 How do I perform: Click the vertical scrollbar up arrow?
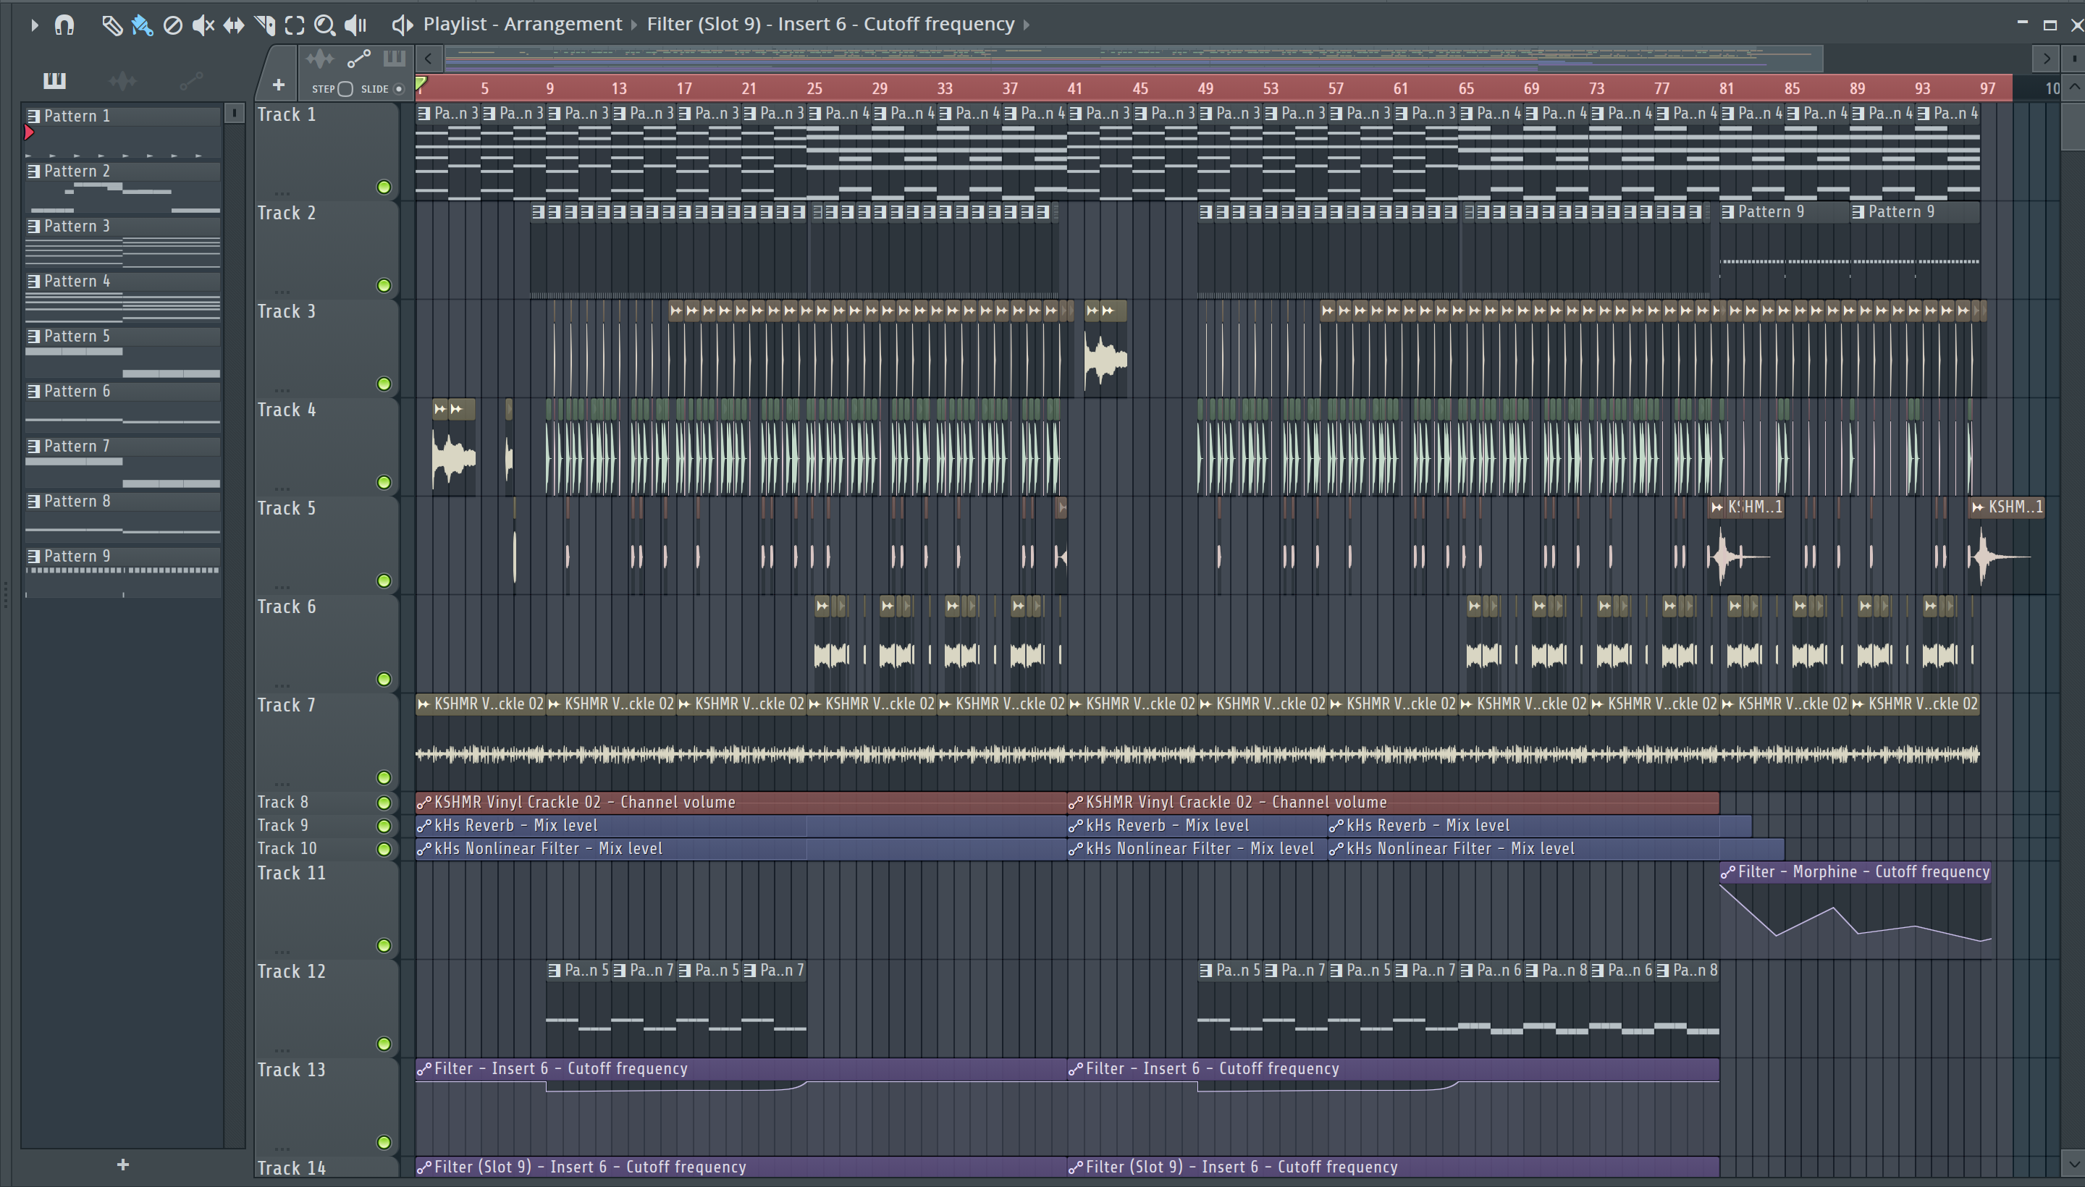click(2073, 88)
